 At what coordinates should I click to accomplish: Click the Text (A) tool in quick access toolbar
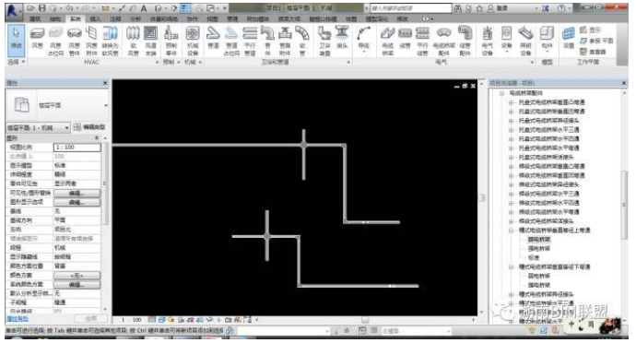pos(143,8)
